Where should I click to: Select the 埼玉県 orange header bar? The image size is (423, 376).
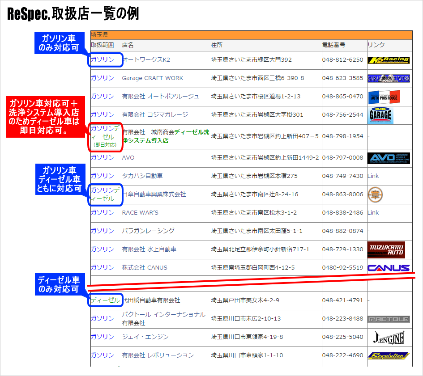coord(251,35)
